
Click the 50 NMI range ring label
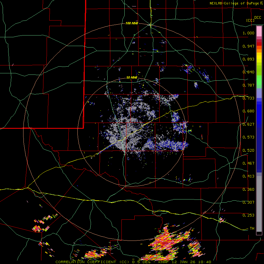(132, 78)
